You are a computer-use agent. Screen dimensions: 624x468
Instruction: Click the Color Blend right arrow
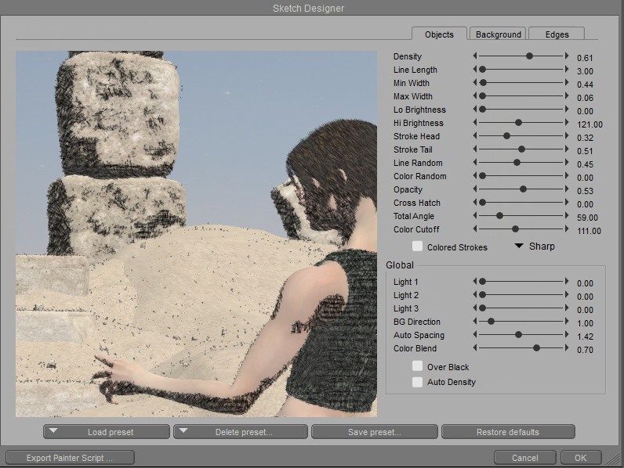tap(567, 348)
